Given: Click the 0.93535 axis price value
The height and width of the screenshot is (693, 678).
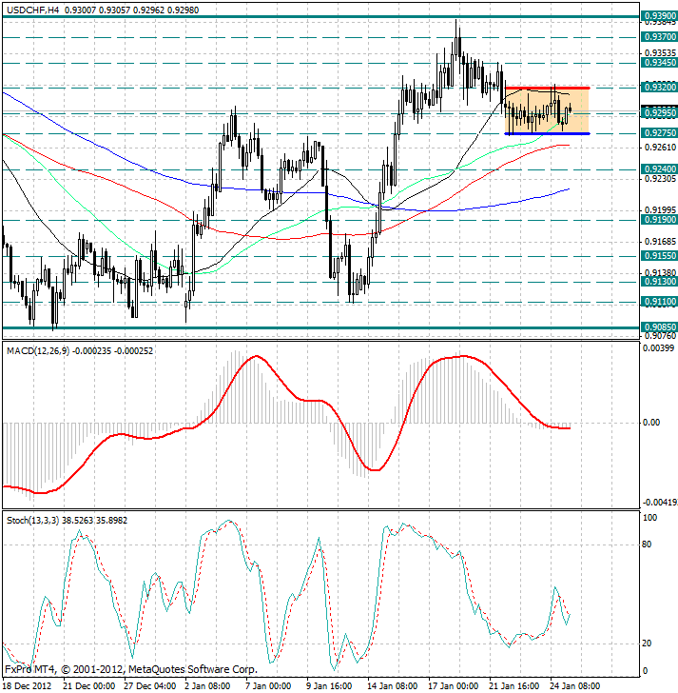Looking at the screenshot, I should [x=660, y=53].
